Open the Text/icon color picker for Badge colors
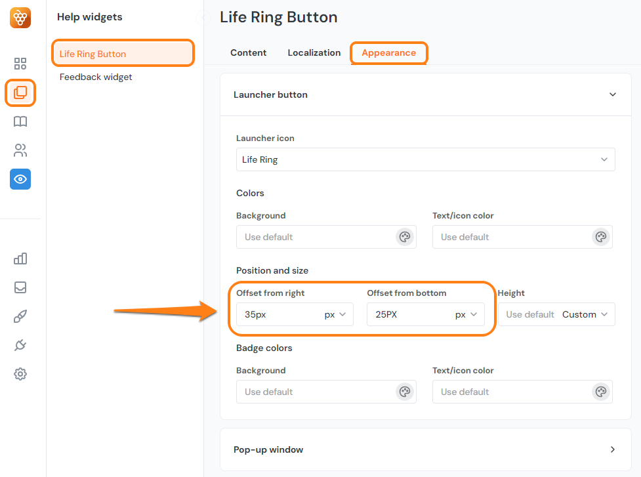The height and width of the screenshot is (477, 641). tap(601, 392)
